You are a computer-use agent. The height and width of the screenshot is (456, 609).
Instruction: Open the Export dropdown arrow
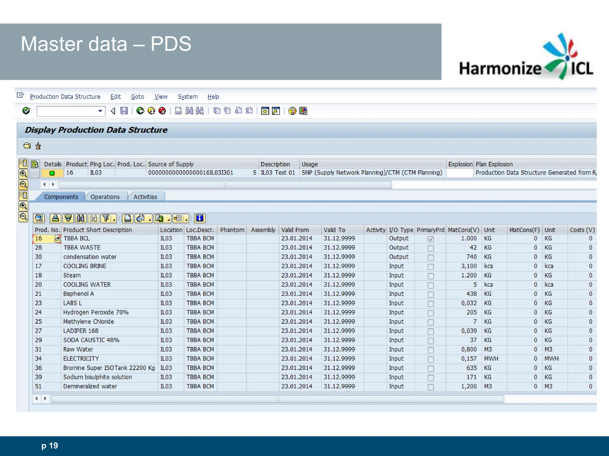tap(169, 220)
